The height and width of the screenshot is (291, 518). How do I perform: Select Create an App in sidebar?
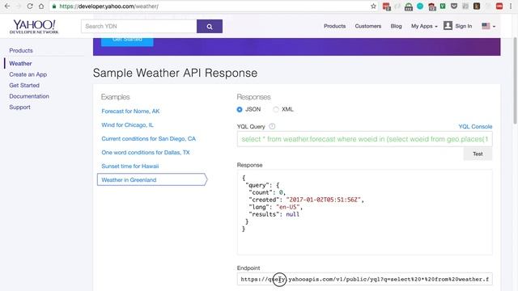point(28,74)
